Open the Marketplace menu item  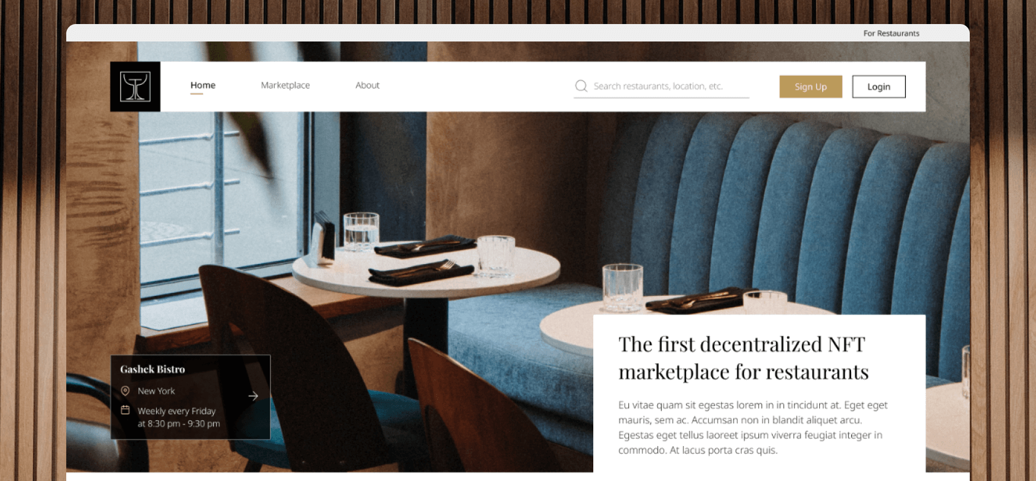coord(286,85)
